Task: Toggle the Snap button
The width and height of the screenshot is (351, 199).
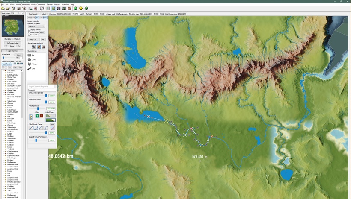Action: pos(33,18)
